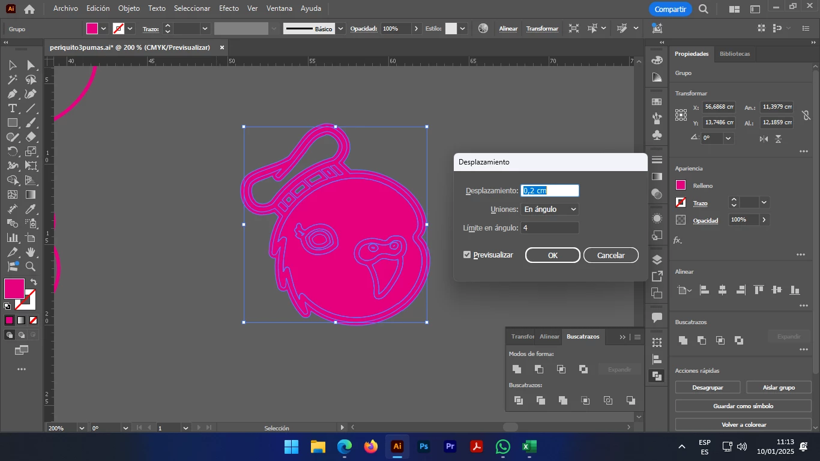
Task: Open the Layers panel icon in dock
Action: [x=657, y=260]
